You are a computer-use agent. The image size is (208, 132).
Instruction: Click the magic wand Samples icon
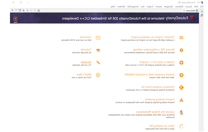(98, 62)
